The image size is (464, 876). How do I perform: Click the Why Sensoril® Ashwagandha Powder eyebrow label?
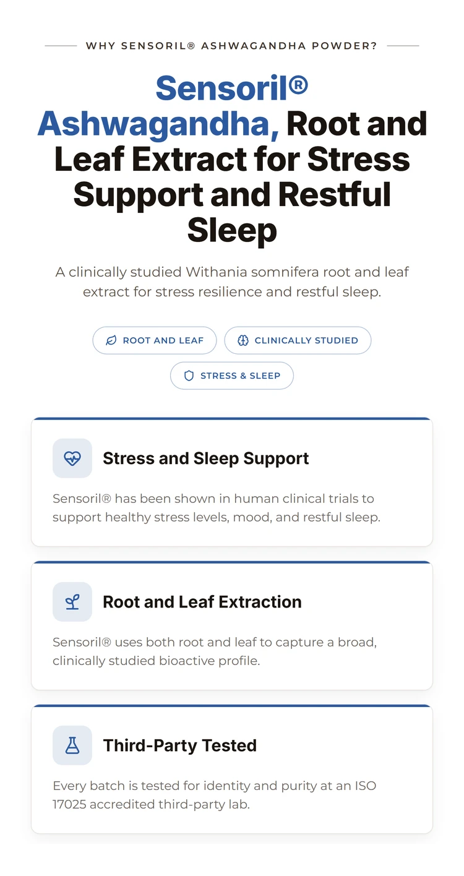point(231,46)
